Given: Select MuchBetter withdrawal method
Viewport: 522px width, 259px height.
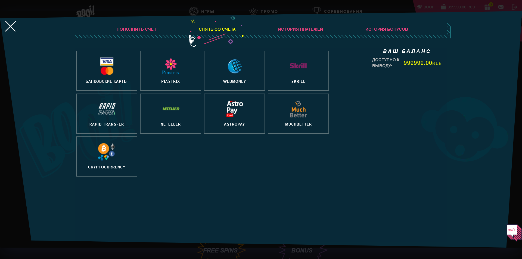Looking at the screenshot, I should (298, 114).
